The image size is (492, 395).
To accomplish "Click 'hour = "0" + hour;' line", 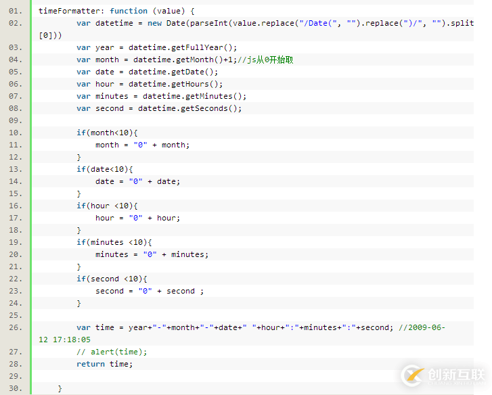I will 138,218.
